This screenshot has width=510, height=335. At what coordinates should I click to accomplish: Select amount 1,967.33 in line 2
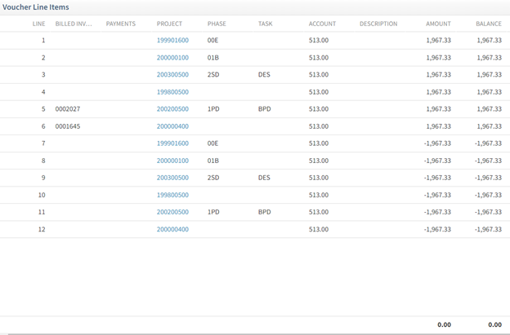point(438,58)
